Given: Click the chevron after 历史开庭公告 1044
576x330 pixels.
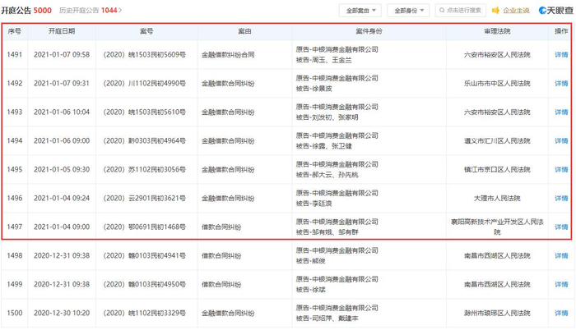Looking at the screenshot, I should (120, 11).
